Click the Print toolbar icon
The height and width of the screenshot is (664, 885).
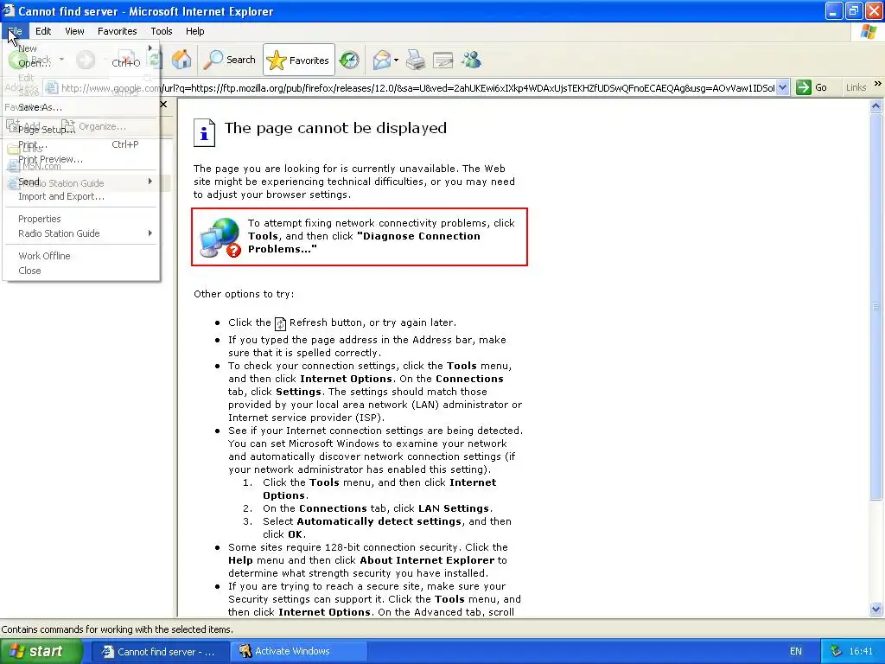[x=416, y=60]
